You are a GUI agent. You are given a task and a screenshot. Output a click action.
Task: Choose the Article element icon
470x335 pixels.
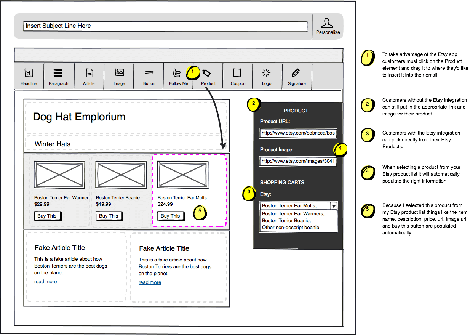coord(89,73)
